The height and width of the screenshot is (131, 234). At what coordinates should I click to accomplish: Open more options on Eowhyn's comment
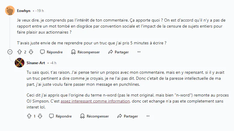[139, 52]
